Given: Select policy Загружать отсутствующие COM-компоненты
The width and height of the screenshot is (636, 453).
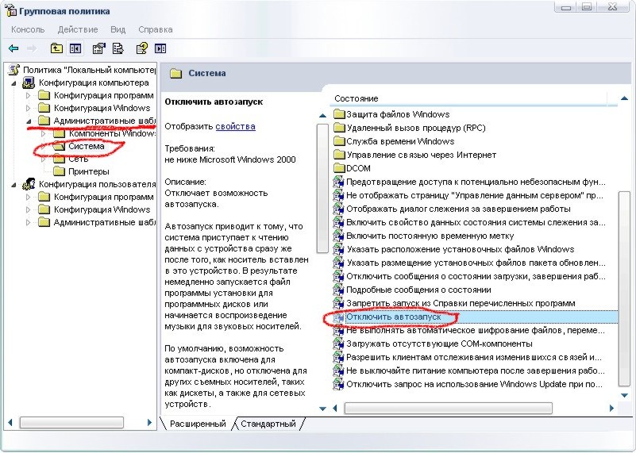Looking at the screenshot, I should tap(433, 344).
